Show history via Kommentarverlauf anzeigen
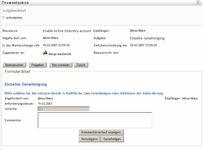The height and width of the screenshot is (149, 203). [x=101, y=132]
